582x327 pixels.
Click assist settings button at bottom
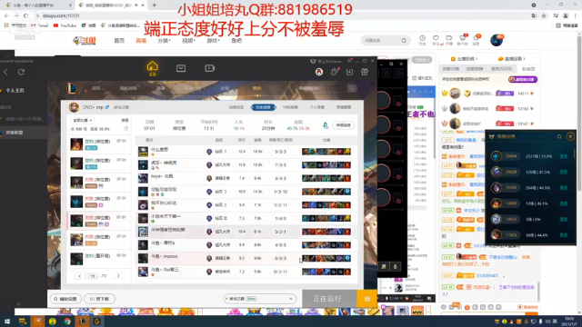pos(65,299)
